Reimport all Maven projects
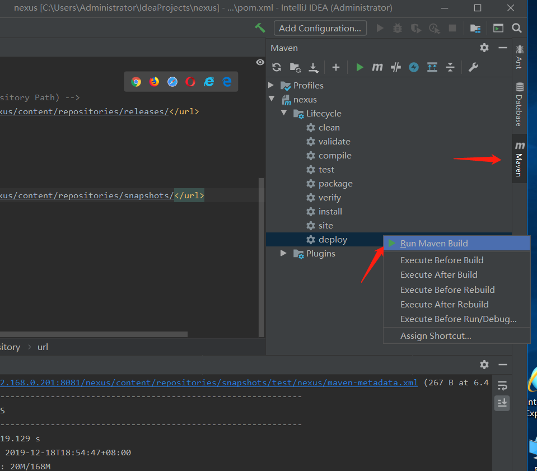The width and height of the screenshot is (537, 471). (277, 67)
